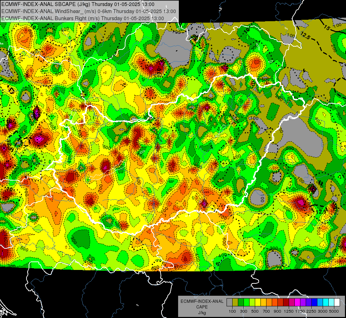Click the SBCAPE (J/kg) title line
The width and height of the screenshot is (346, 318).
(78, 4)
